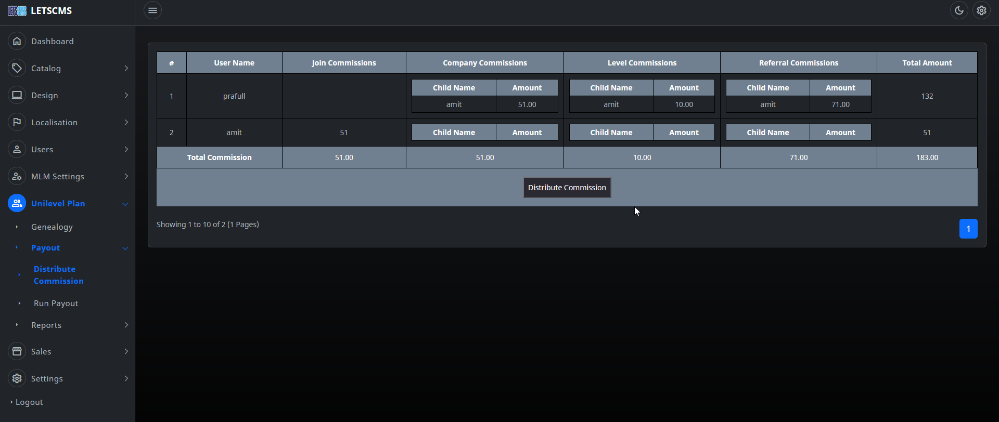The width and height of the screenshot is (999, 422).
Task: Click the MLM Settings user-gear icon
Action: (17, 176)
